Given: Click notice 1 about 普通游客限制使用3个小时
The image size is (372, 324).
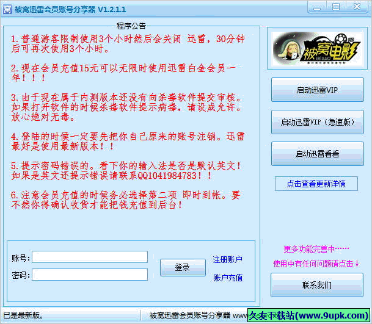Looking at the screenshot, I should coord(128,44).
